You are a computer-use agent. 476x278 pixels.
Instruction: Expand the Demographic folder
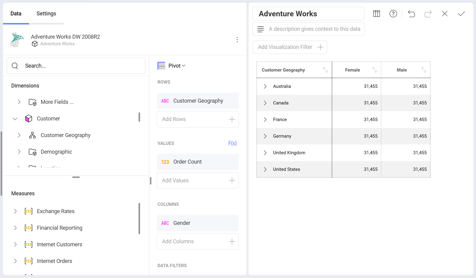tap(19, 152)
